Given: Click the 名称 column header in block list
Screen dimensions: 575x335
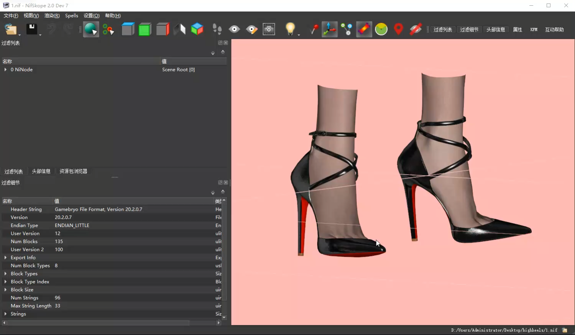Looking at the screenshot, I should [80, 61].
